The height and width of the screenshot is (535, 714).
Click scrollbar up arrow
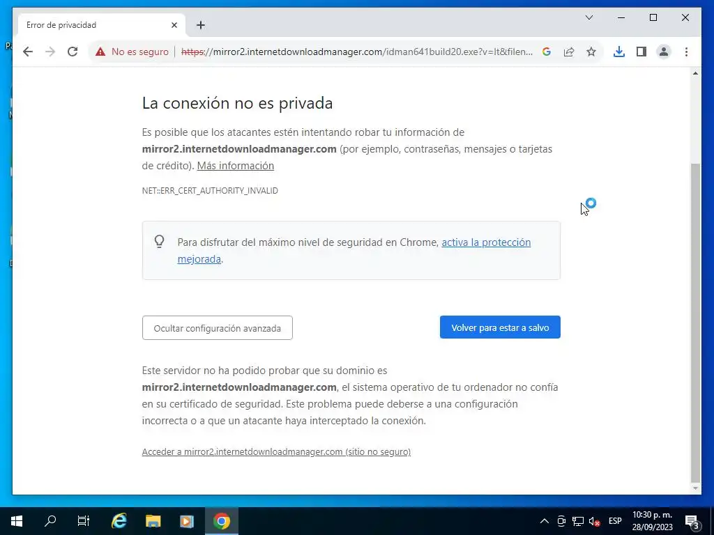pos(695,74)
